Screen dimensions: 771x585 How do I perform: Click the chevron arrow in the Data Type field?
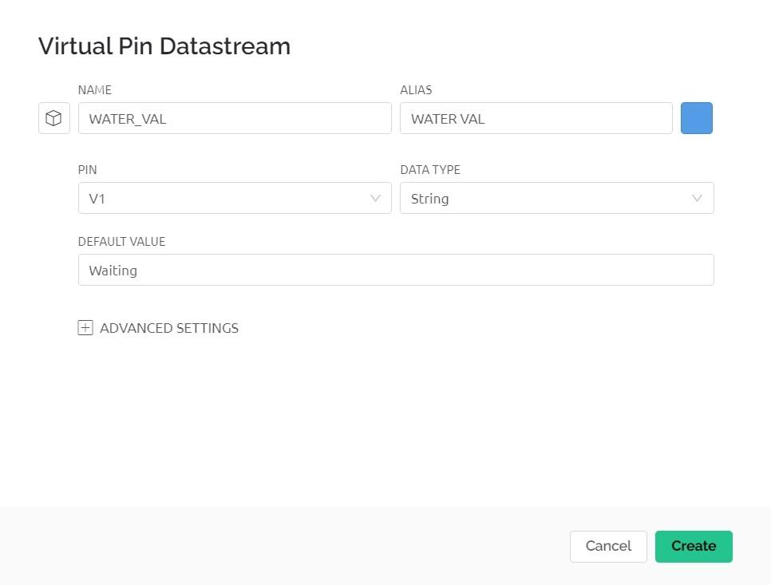(698, 198)
